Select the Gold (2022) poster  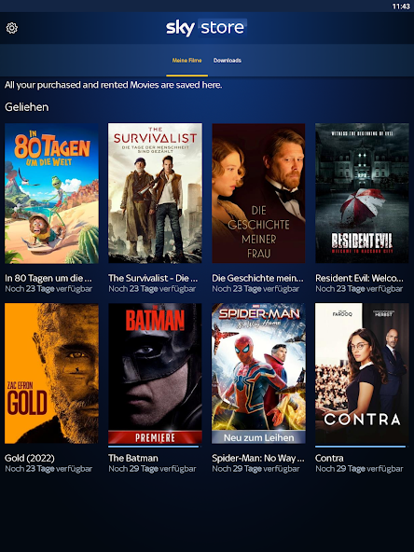click(52, 373)
